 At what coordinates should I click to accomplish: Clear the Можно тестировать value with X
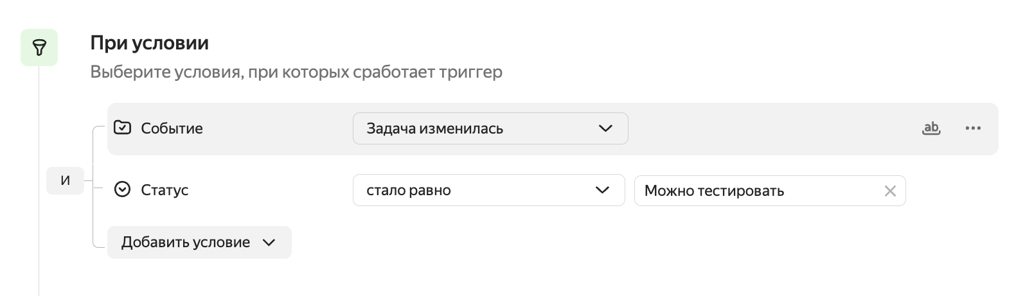pyautogui.click(x=890, y=191)
